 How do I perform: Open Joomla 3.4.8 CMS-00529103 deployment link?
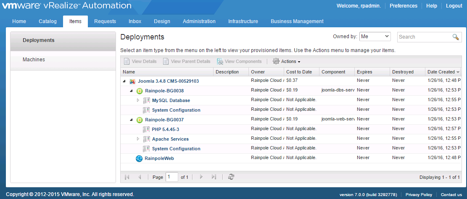tap(168, 81)
